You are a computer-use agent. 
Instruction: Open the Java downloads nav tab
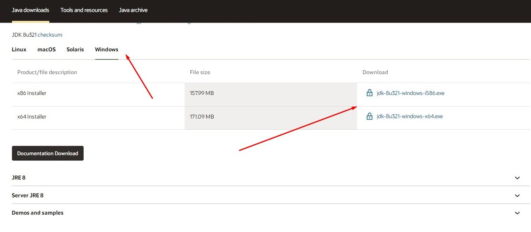[31, 10]
